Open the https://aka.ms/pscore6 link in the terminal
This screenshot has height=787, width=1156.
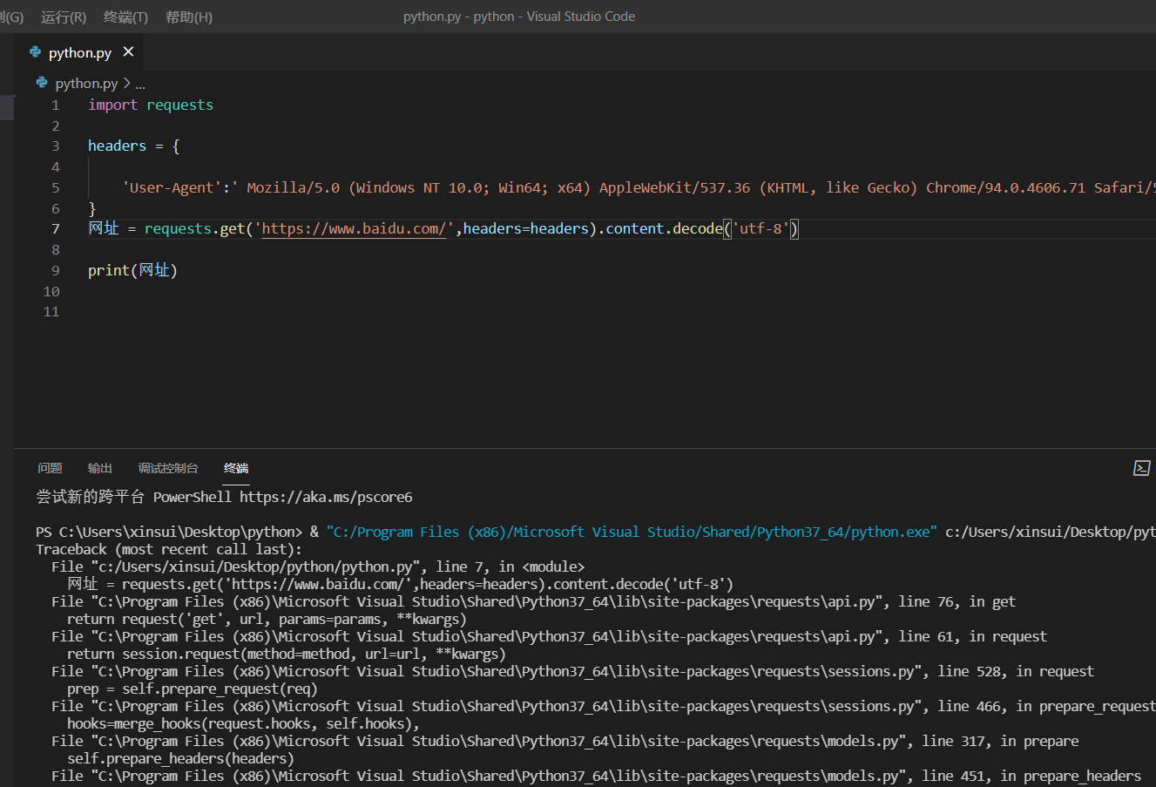326,498
